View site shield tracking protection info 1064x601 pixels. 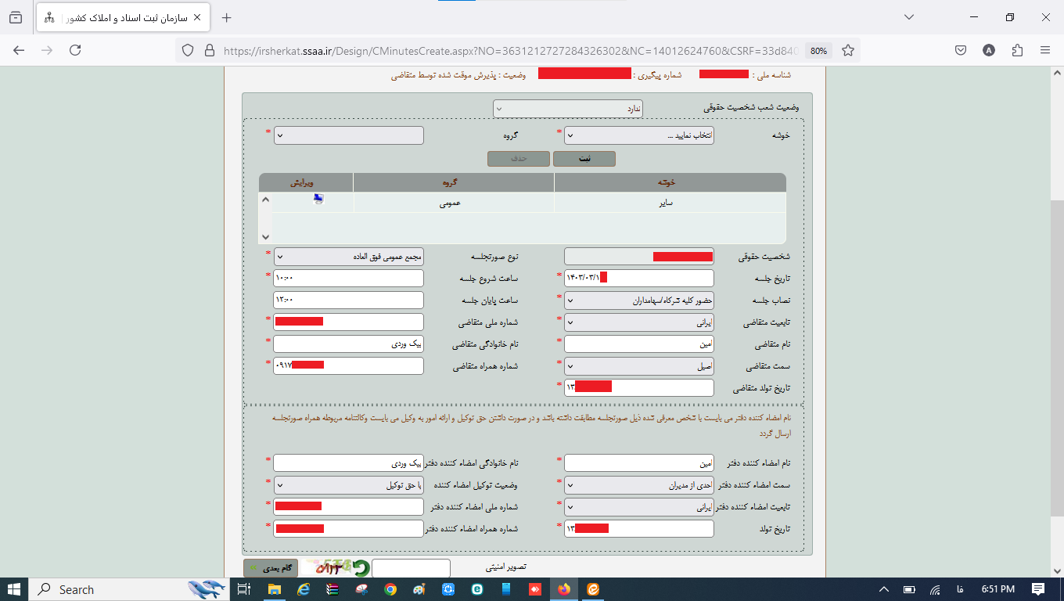[188, 50]
